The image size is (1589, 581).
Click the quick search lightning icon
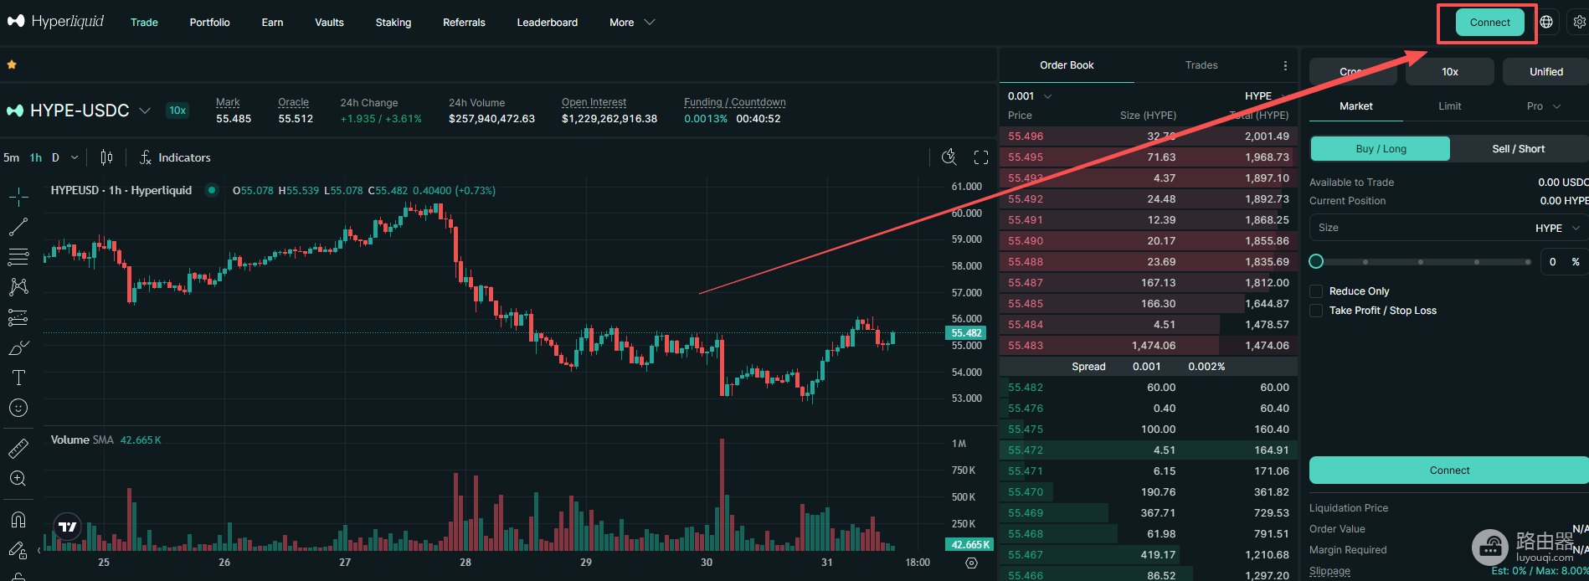tap(949, 157)
